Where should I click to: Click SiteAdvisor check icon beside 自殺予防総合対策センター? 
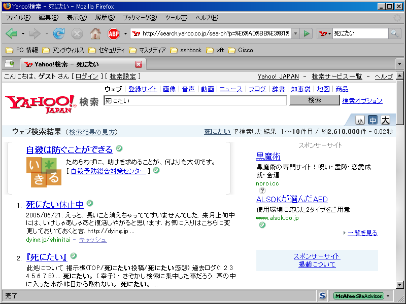tap(156, 170)
